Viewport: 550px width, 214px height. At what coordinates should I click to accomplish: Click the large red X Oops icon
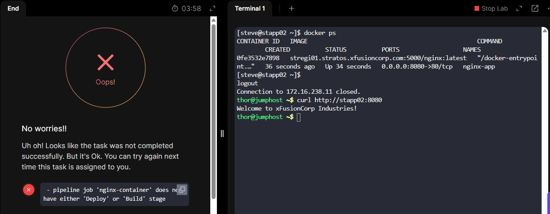(106, 62)
